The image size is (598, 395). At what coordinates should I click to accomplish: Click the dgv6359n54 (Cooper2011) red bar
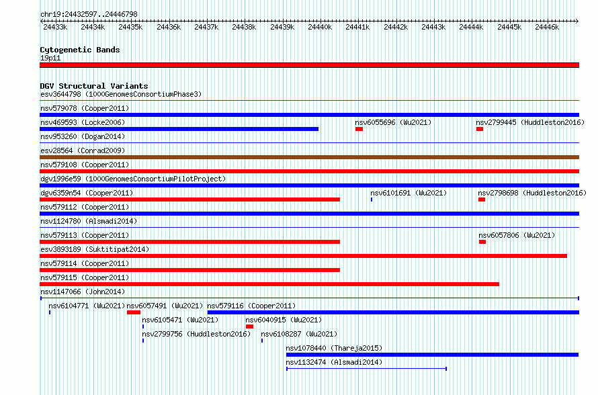(x=189, y=200)
